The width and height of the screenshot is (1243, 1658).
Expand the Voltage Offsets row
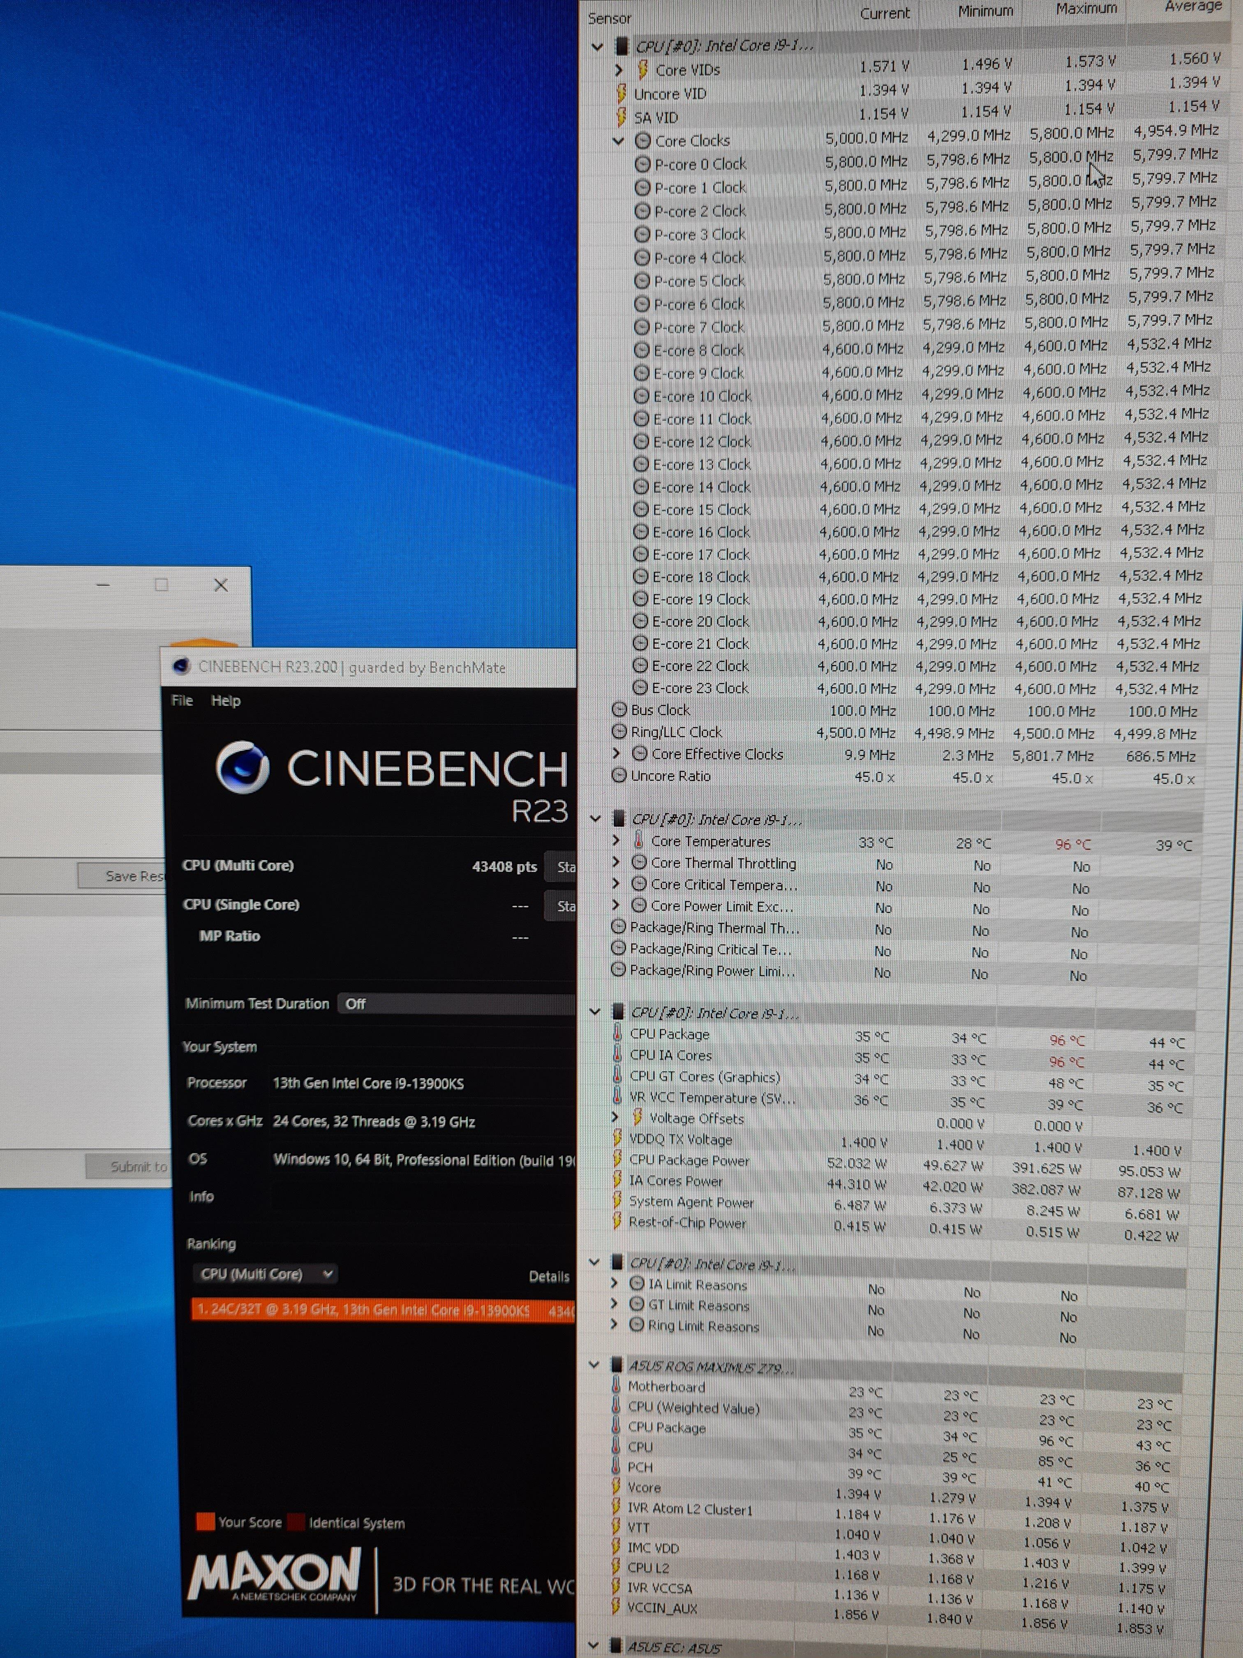[615, 1117]
